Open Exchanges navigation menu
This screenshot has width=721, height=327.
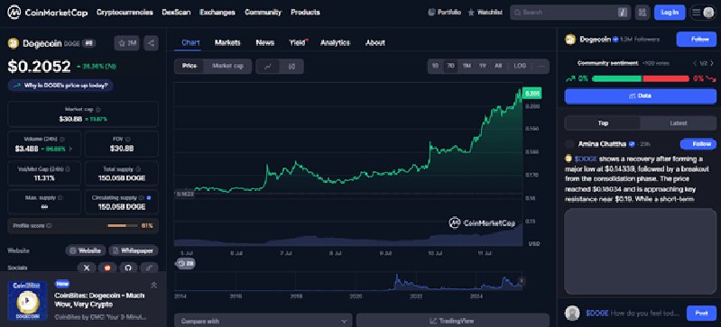217,13
